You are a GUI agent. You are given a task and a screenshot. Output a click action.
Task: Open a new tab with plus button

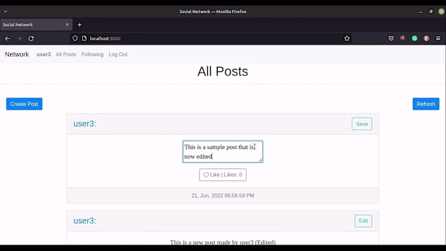(80, 25)
